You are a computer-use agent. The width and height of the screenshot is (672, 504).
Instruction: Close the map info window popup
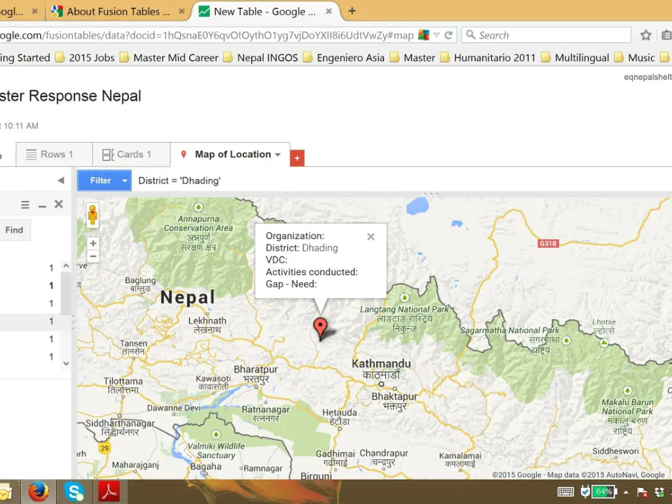point(371,236)
